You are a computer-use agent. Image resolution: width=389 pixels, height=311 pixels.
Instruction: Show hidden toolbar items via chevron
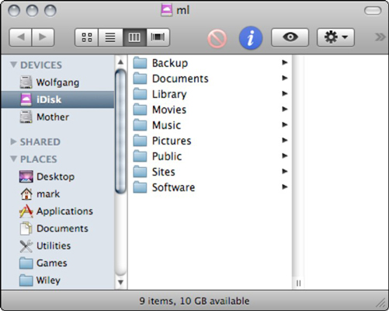pyautogui.click(x=380, y=37)
